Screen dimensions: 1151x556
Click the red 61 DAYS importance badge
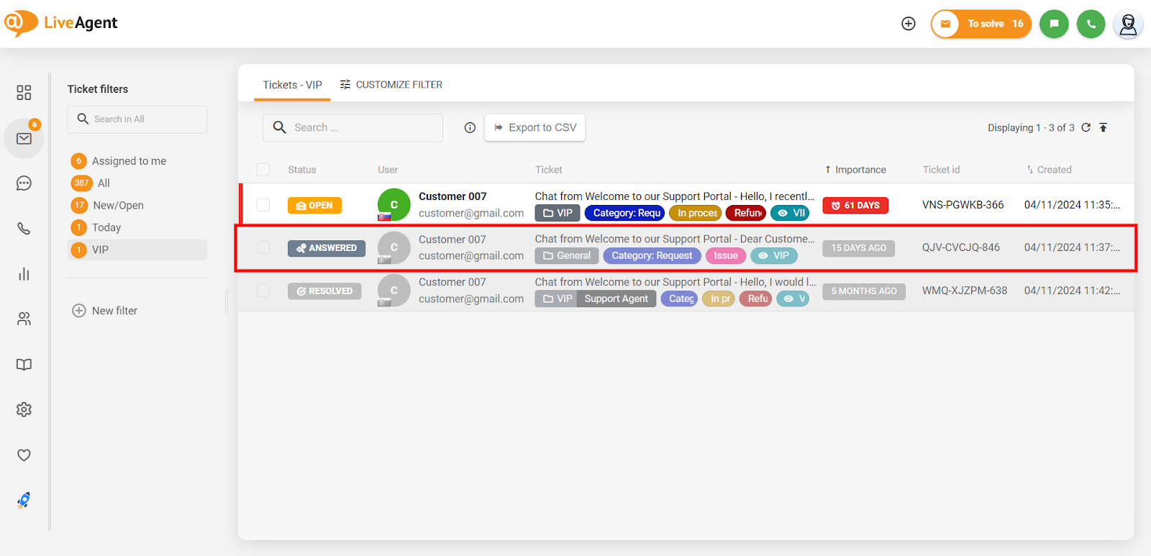855,206
